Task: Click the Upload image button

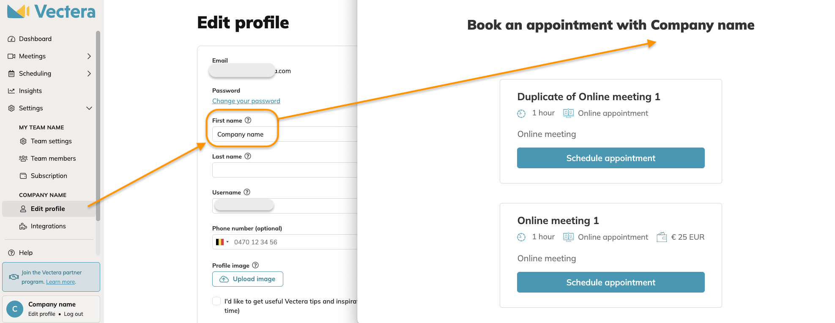Action: [247, 279]
